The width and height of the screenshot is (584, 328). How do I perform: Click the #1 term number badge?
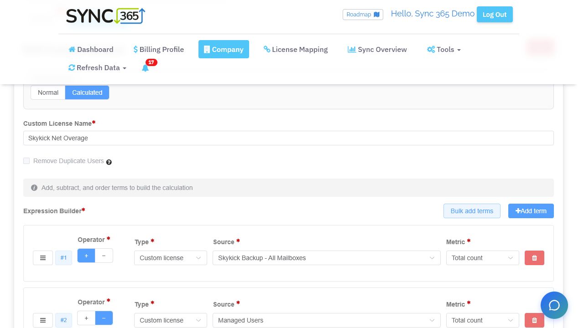tap(63, 258)
